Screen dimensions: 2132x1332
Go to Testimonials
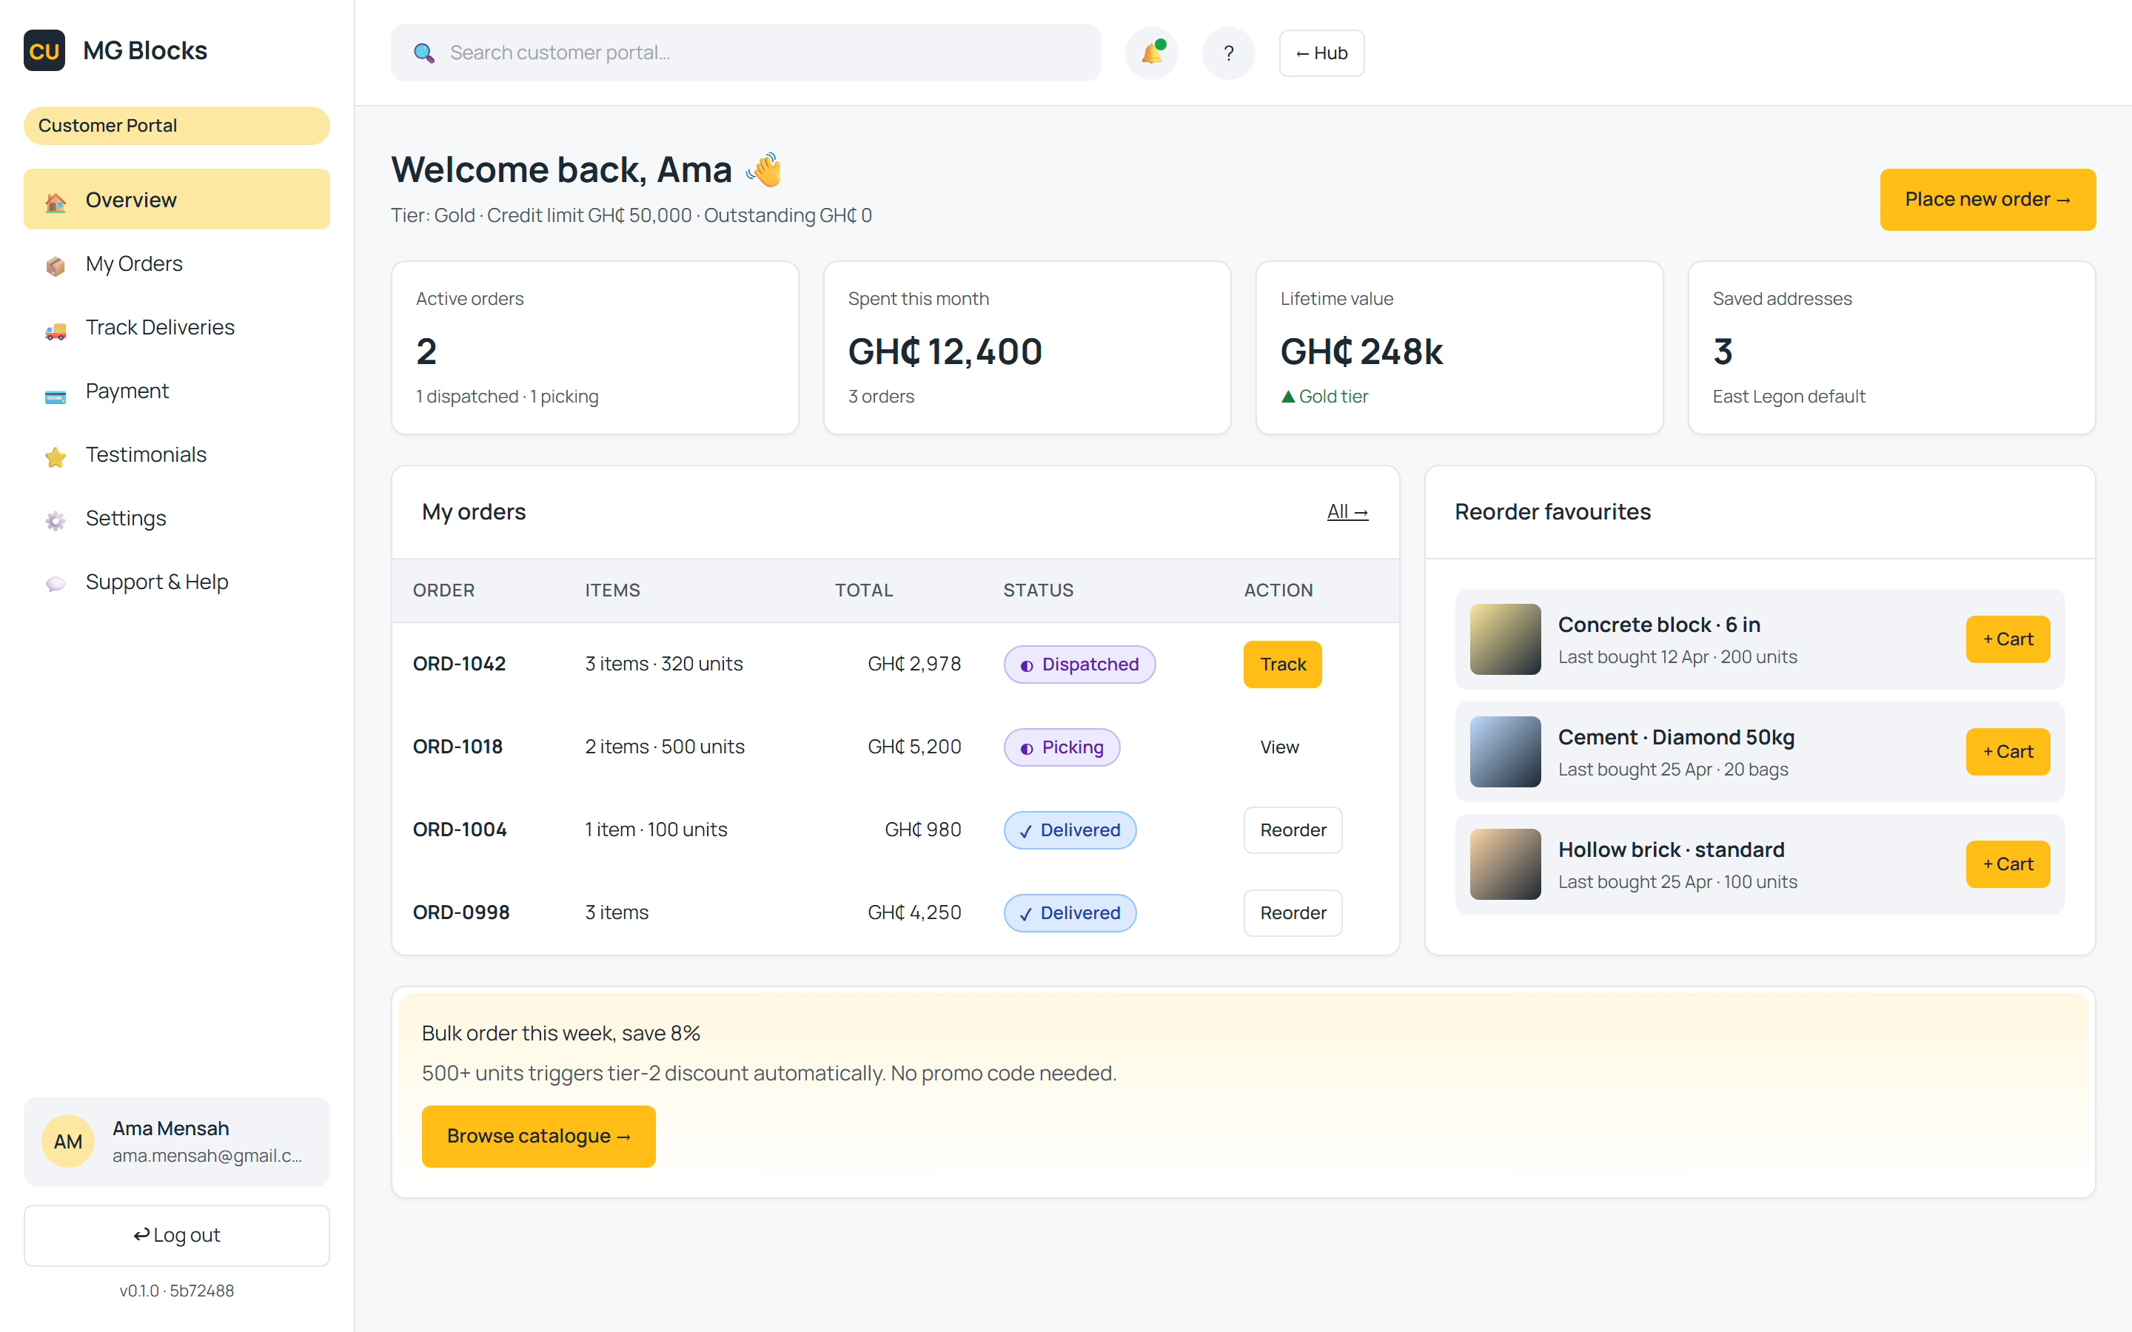177,454
